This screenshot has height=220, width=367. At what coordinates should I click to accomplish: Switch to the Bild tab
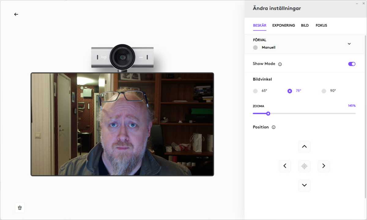[305, 26]
